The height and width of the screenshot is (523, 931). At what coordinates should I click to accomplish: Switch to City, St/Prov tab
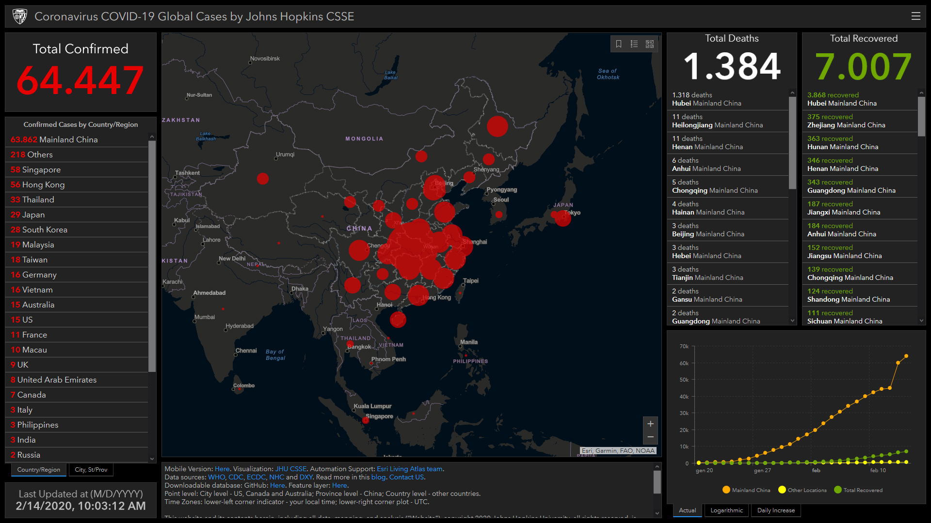click(x=91, y=470)
